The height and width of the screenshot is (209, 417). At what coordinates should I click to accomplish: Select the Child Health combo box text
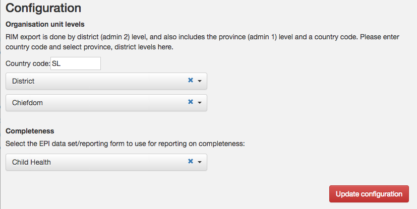coord(31,162)
